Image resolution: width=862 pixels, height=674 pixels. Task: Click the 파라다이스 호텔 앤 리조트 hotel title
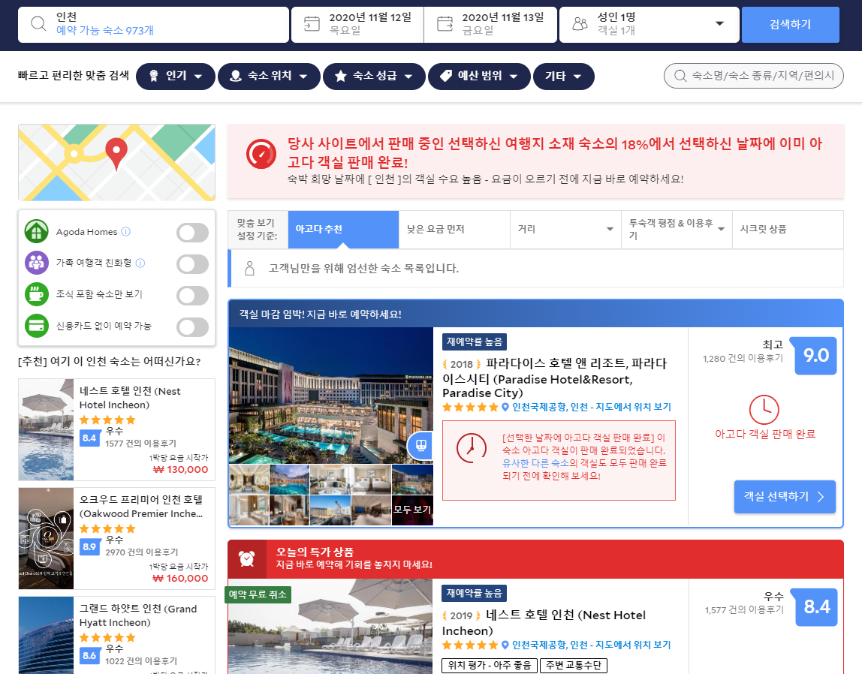(554, 378)
